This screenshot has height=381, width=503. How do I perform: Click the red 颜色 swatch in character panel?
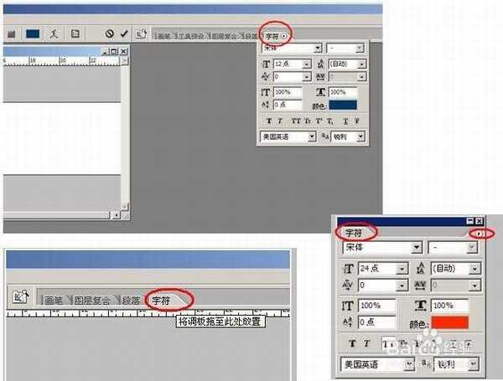coord(449,322)
